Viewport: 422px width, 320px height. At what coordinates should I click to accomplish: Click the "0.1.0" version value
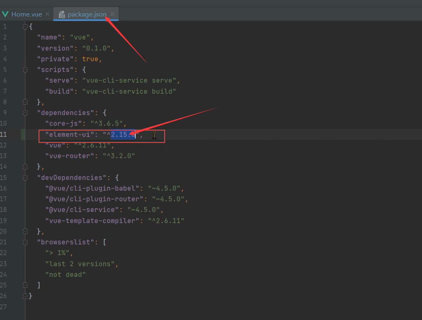tap(96, 48)
